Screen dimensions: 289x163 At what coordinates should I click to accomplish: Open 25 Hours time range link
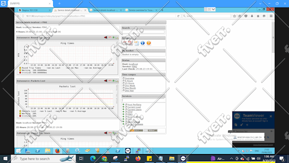[x=129, y=83]
